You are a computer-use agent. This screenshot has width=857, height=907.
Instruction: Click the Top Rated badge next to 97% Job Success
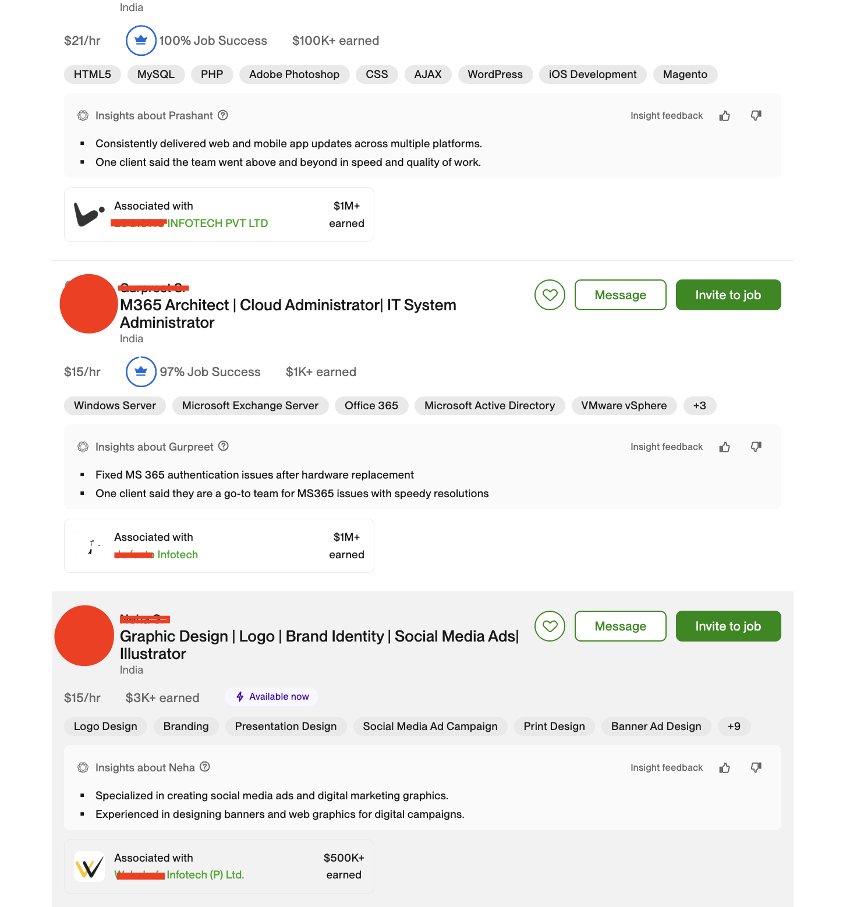141,372
